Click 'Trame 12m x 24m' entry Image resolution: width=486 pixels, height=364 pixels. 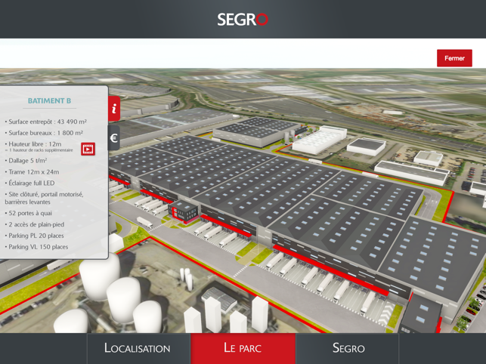click(32, 172)
